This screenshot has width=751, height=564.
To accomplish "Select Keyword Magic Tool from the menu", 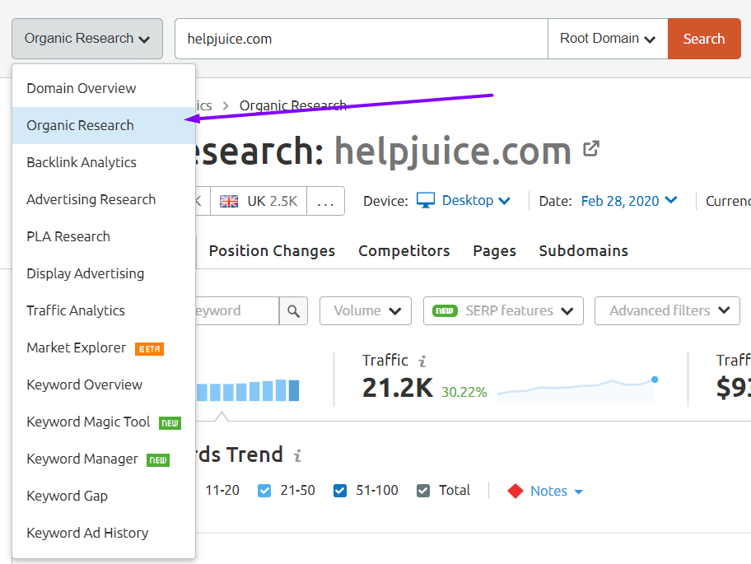I will (104, 422).
